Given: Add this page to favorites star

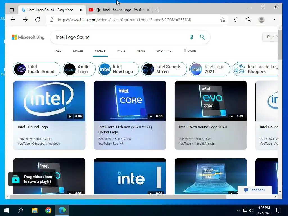Looking at the screenshot, I should (223, 20).
